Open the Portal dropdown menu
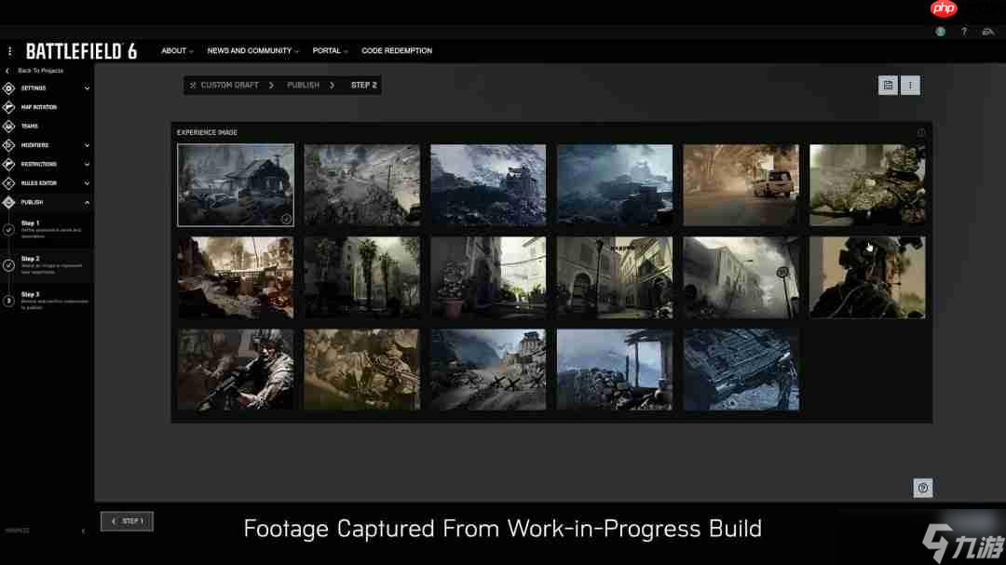The width and height of the screenshot is (1006, 565). [330, 50]
